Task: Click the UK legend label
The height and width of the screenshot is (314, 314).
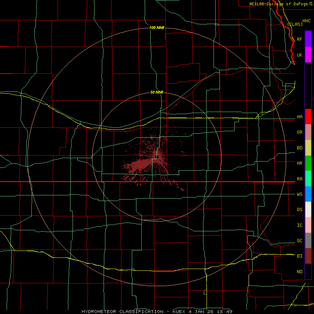Action: (x=299, y=55)
